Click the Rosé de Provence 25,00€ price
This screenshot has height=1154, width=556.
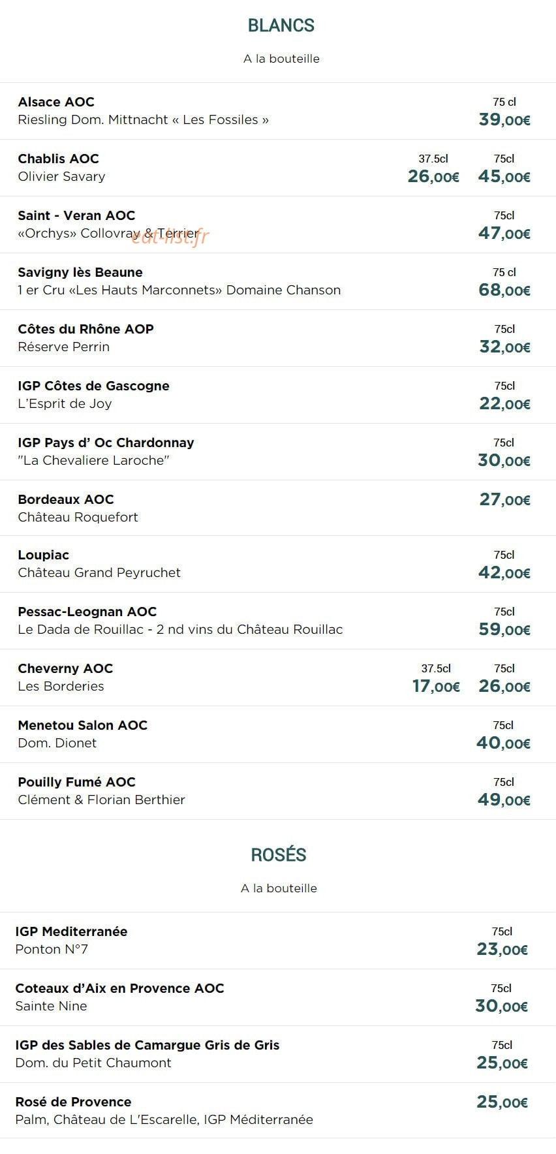pos(502,1102)
